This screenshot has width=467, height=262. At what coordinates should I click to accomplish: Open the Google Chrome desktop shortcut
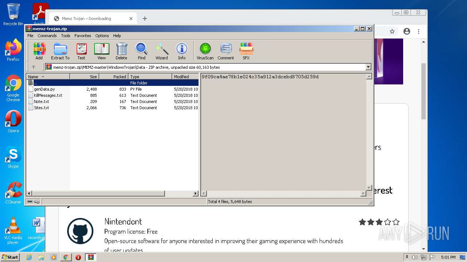tap(13, 88)
